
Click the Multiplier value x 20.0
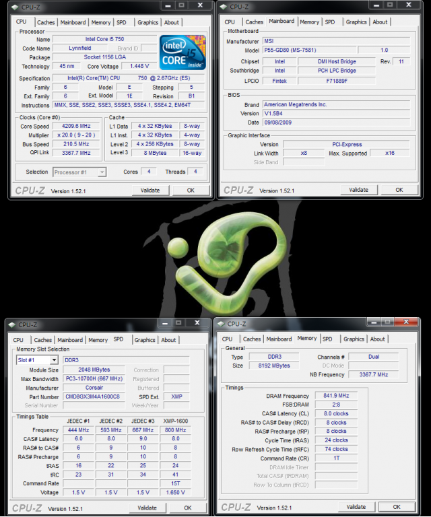pos(76,135)
